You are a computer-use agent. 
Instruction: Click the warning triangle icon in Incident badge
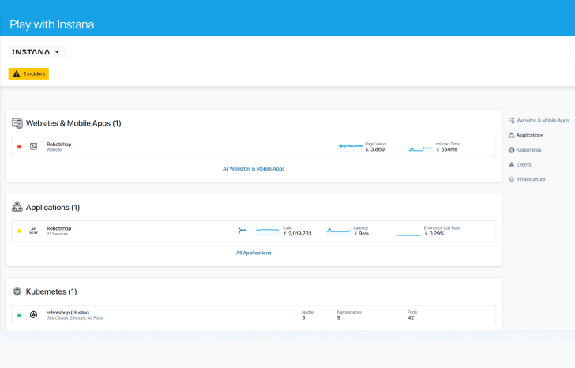pyautogui.click(x=16, y=74)
